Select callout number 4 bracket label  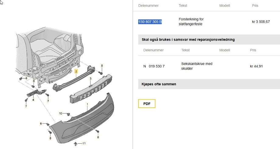(33, 100)
